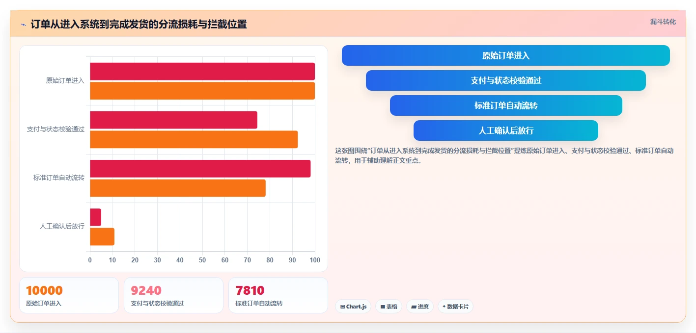Click the 表格 tag chip
Viewport: 696px width, 333px height.
tap(389, 307)
